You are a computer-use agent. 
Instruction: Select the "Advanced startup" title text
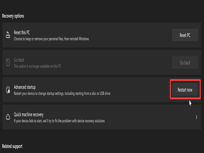[25, 87]
